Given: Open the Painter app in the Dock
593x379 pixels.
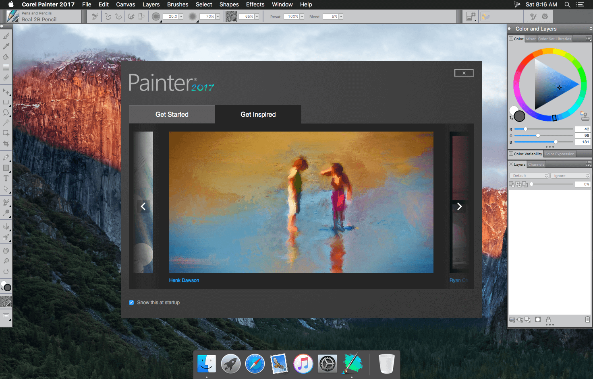Looking at the screenshot, I should pyautogui.click(x=352, y=363).
